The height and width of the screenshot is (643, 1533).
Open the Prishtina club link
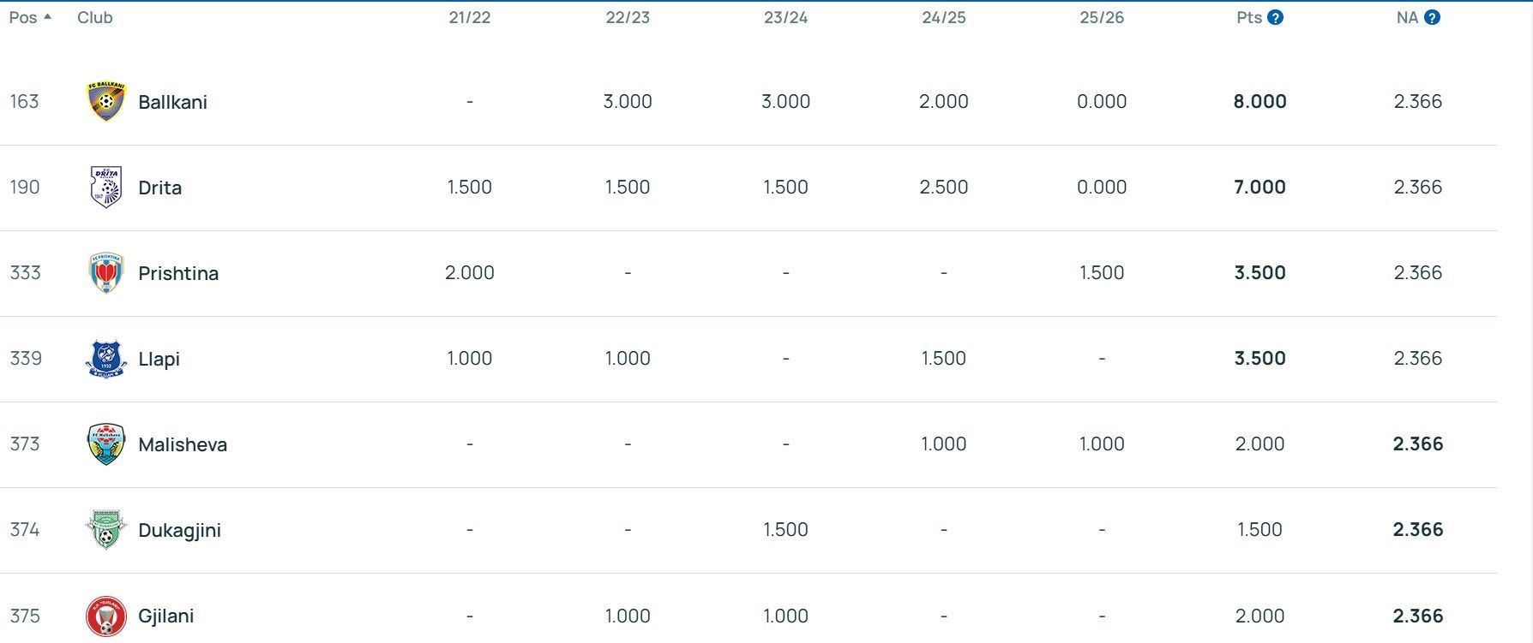pyautogui.click(x=178, y=273)
